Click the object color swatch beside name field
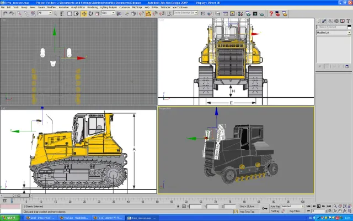The height and width of the screenshot is (221, 353). pos(349,27)
